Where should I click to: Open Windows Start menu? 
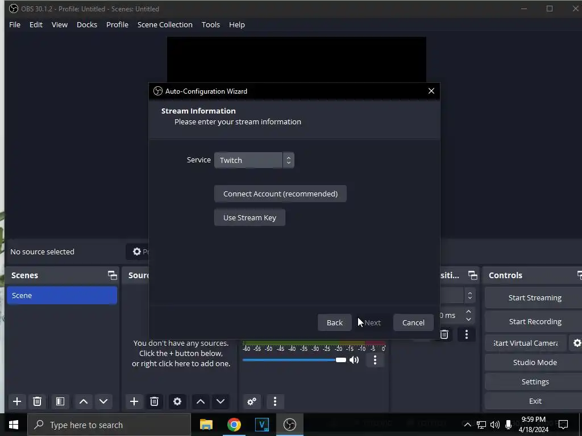coord(14,425)
